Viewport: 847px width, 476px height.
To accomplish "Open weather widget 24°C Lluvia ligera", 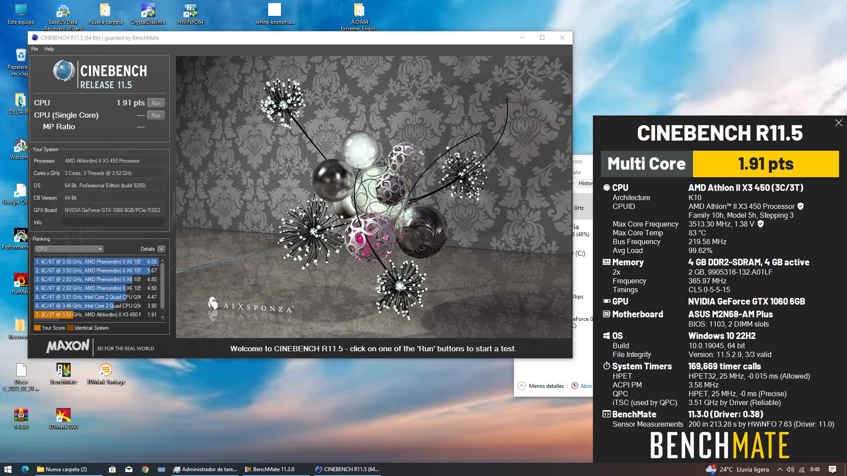I will click(738, 469).
